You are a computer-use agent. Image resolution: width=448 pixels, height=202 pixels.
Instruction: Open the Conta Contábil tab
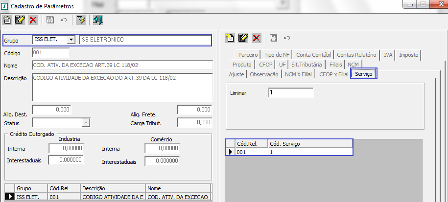pos(314,55)
